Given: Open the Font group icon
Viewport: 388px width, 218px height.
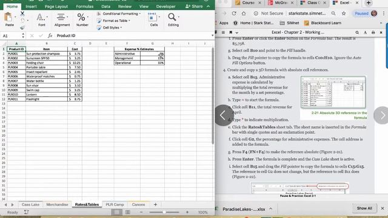Looking at the screenshot, I should coord(40,18).
